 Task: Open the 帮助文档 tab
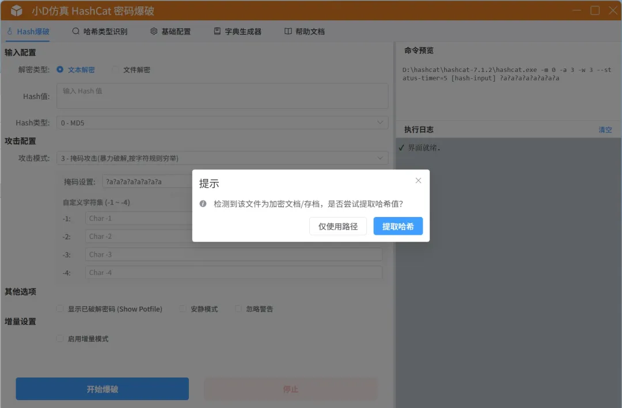tap(305, 31)
